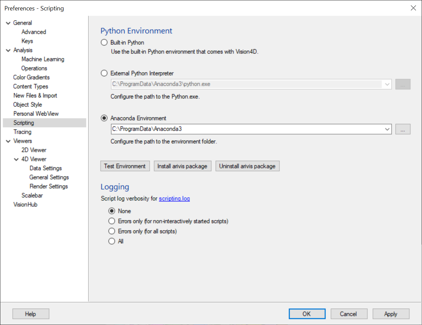422x325 pixels.
Task: Install the arivis package
Action: point(183,166)
